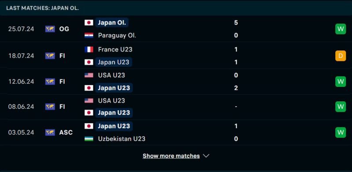Image resolution: width=352 pixels, height=172 pixels.
Task: Open the 08.06.24 match with no score
Action: (x=176, y=107)
